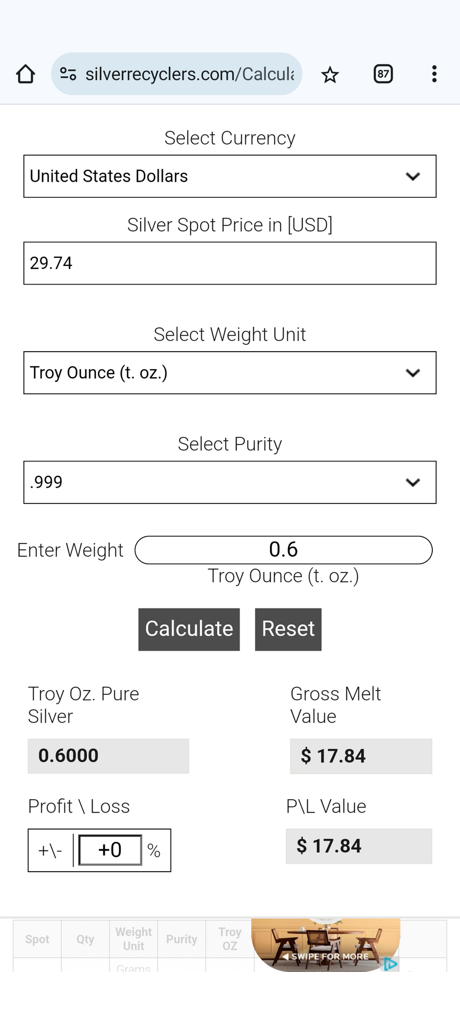Expand the Troy Ounce weight unit dropdown
The image size is (460, 1023).
coord(230,373)
